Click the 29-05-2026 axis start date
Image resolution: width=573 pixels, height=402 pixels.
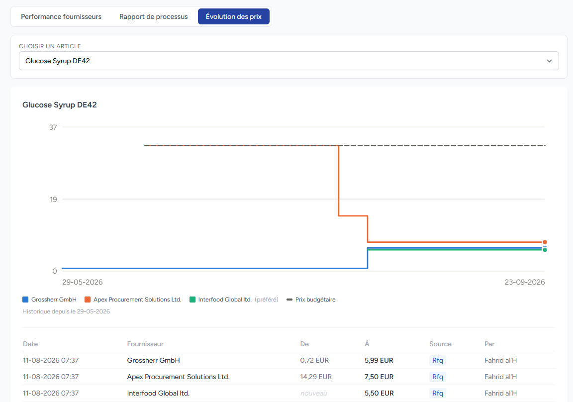point(82,282)
